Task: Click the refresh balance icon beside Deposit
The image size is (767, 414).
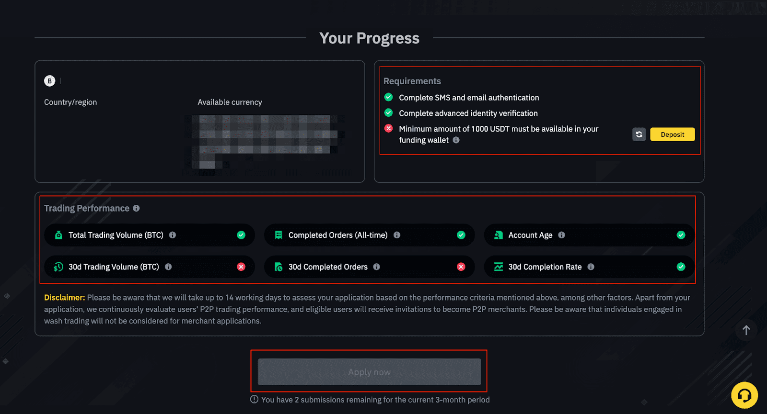Action: pyautogui.click(x=639, y=134)
